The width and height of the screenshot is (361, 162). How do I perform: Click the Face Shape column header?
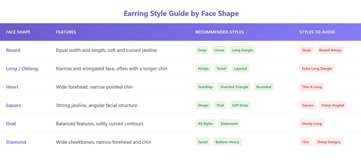point(18,32)
